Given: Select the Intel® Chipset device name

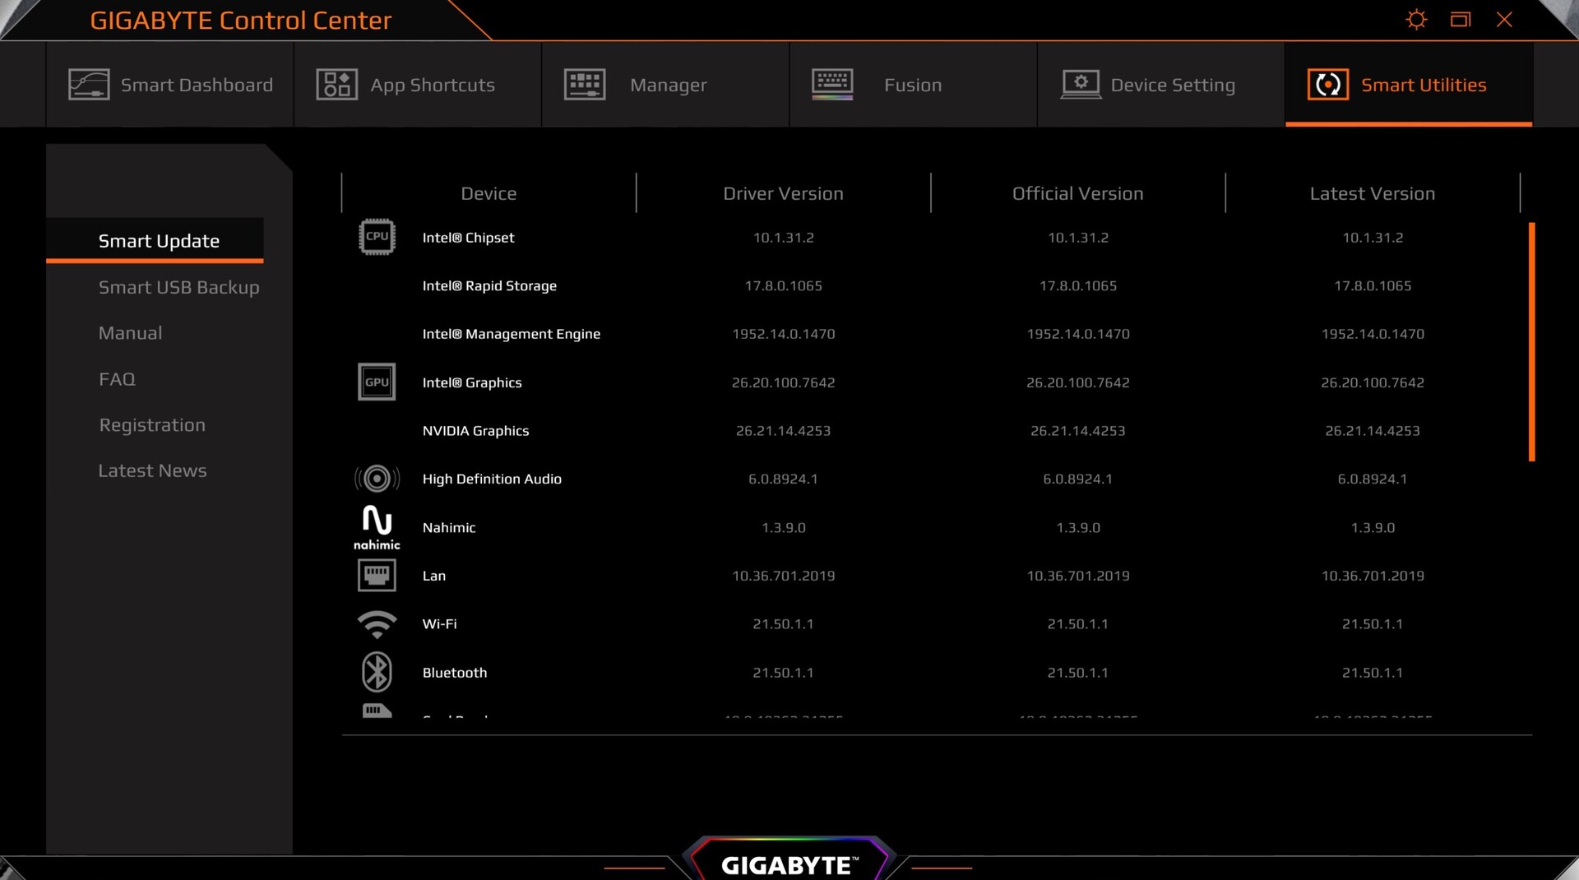Looking at the screenshot, I should tap(468, 238).
